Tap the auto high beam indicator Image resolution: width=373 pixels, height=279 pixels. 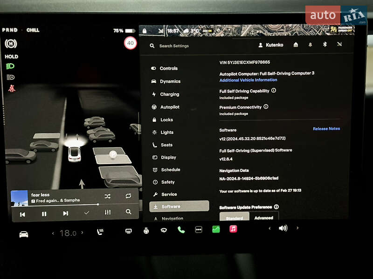10,77
